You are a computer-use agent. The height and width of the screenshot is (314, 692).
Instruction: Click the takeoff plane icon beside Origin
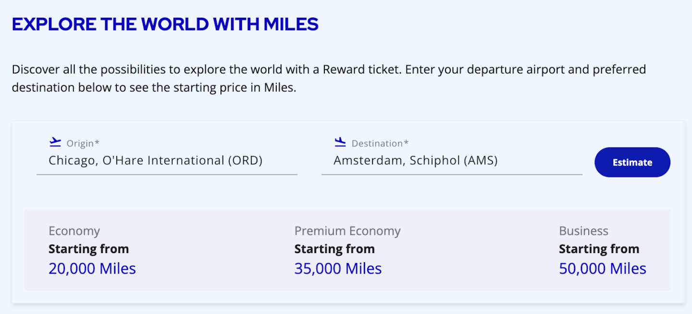pyautogui.click(x=55, y=142)
